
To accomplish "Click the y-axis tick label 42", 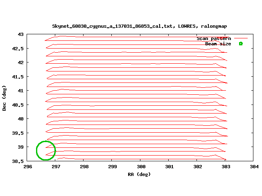I will (21, 62).
